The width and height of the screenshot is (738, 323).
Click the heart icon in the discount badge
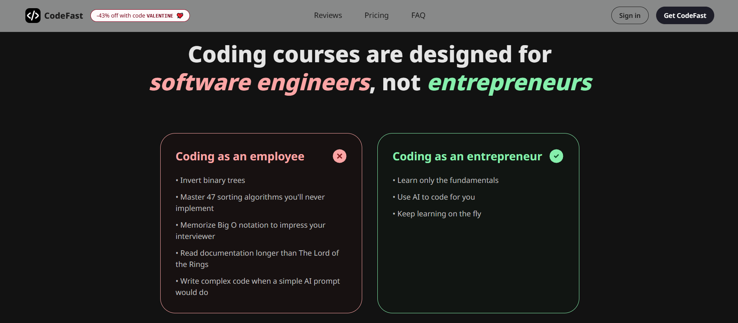(180, 16)
